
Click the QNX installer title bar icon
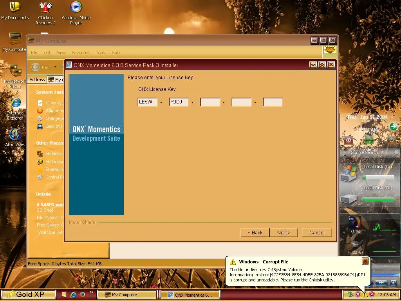tap(69, 65)
